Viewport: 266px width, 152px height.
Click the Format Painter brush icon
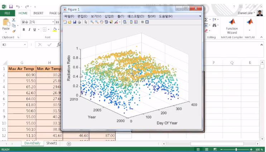click(x=14, y=31)
